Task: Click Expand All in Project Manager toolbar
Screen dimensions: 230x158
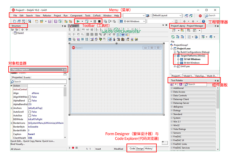Action: click(178, 37)
